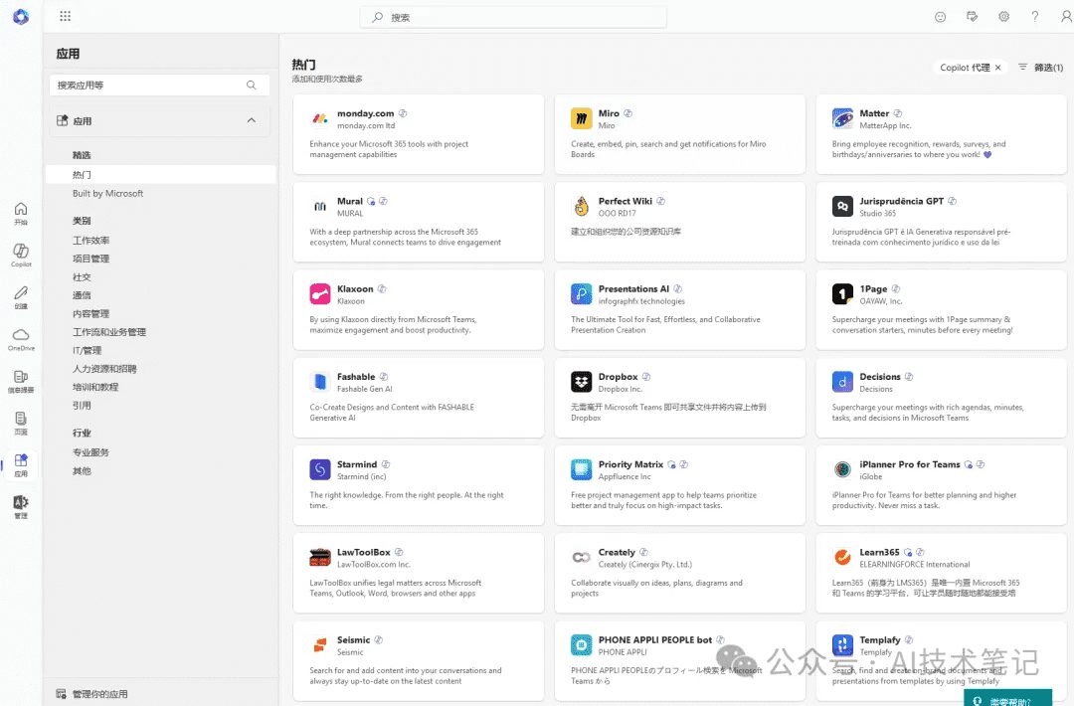The height and width of the screenshot is (706, 1074).
Task: Open the PHONE APPLI PEOPLE bot title
Action: (x=654, y=639)
